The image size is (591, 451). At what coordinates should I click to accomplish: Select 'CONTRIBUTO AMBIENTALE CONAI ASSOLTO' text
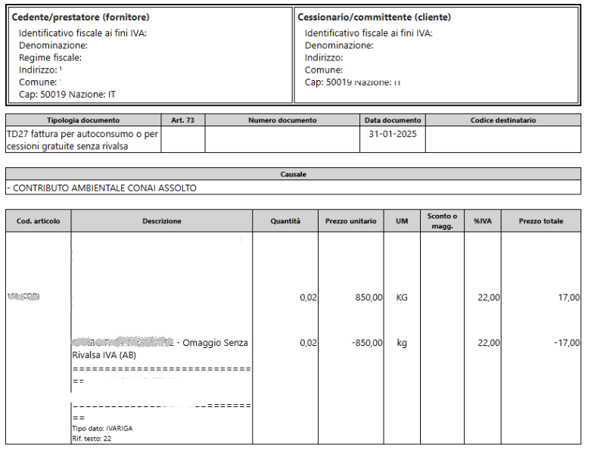coord(104,188)
